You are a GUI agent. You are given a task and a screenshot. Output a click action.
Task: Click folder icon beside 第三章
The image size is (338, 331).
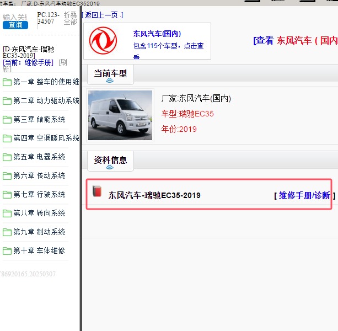[x=7, y=120]
